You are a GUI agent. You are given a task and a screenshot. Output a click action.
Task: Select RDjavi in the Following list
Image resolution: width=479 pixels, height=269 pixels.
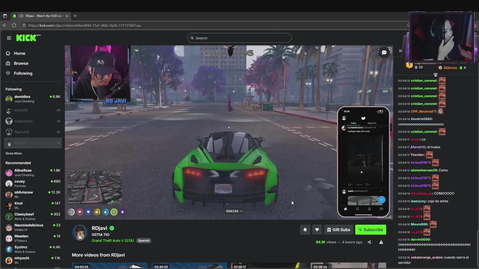coord(33,143)
